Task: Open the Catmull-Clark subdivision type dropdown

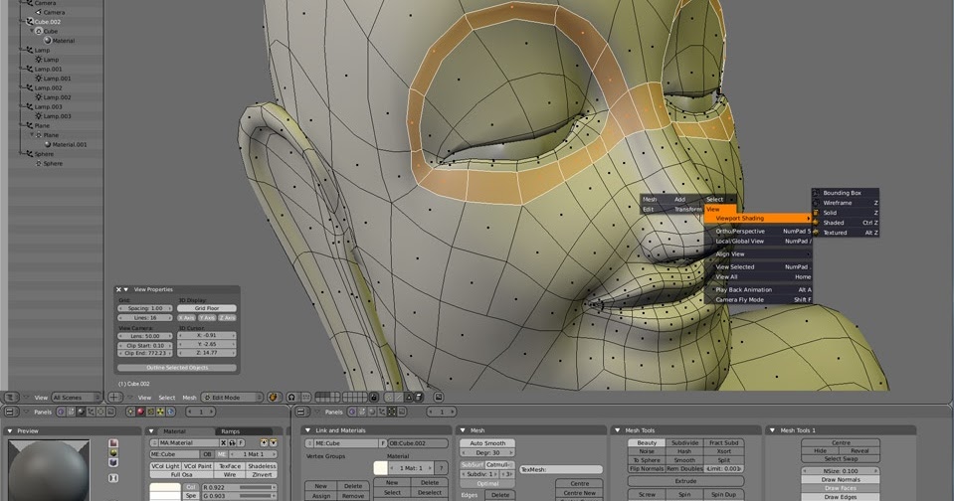Action: [x=499, y=465]
